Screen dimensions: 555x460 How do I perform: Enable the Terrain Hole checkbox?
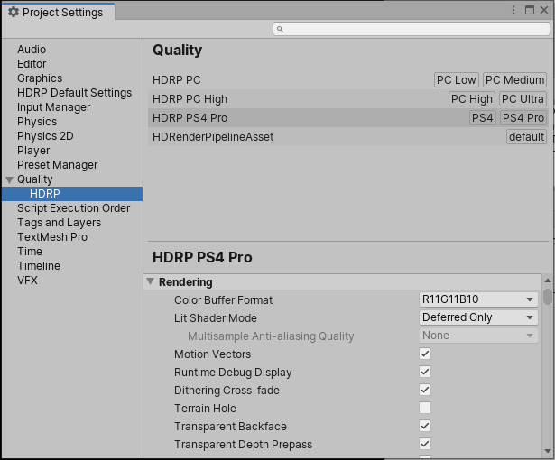425,409
